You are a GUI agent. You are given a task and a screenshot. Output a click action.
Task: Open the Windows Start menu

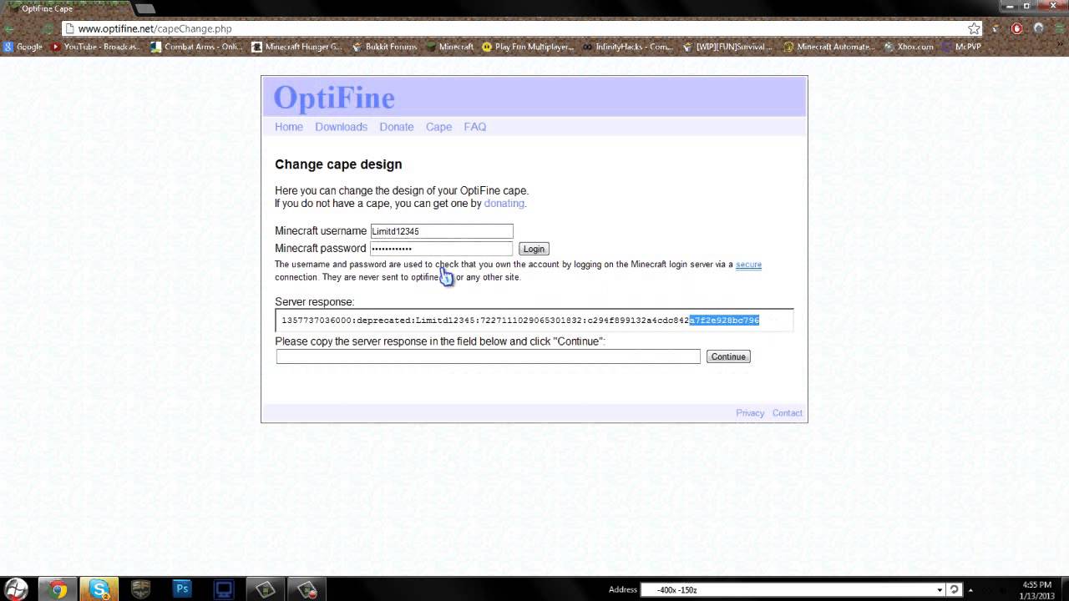[x=16, y=589]
